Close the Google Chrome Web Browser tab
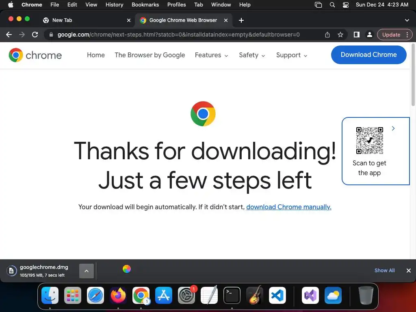 click(x=226, y=20)
